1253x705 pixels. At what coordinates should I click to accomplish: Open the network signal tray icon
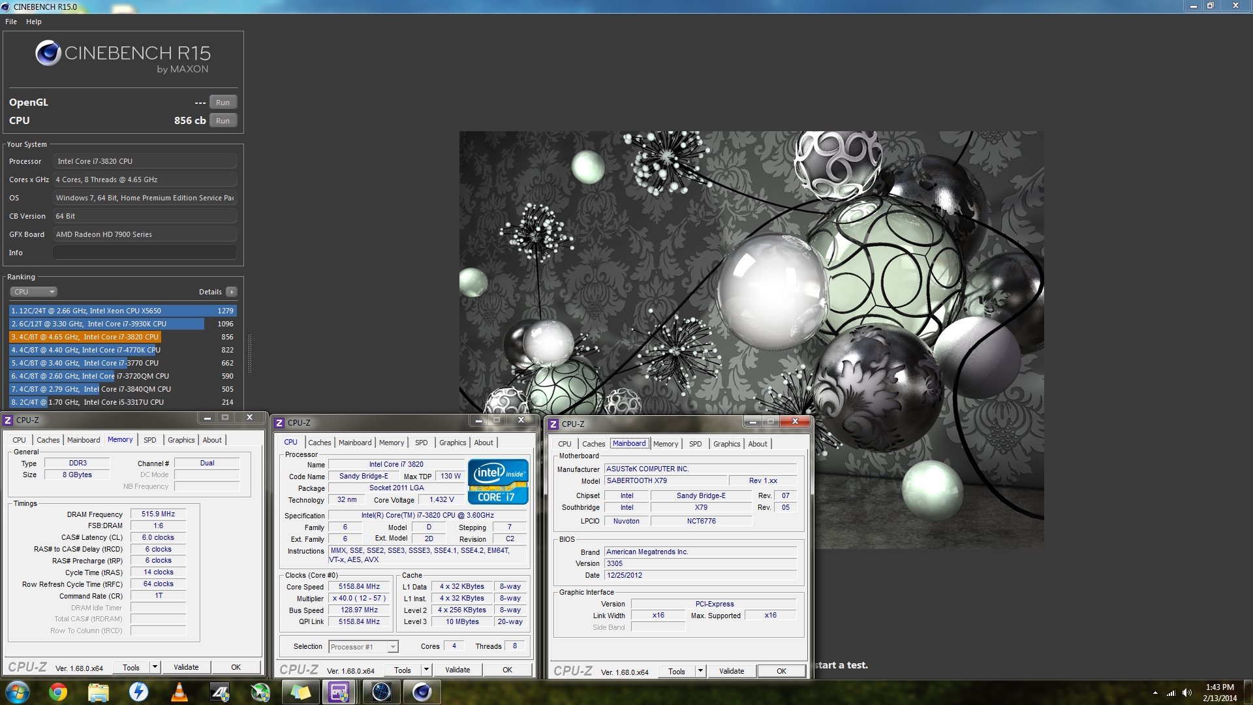(1171, 693)
